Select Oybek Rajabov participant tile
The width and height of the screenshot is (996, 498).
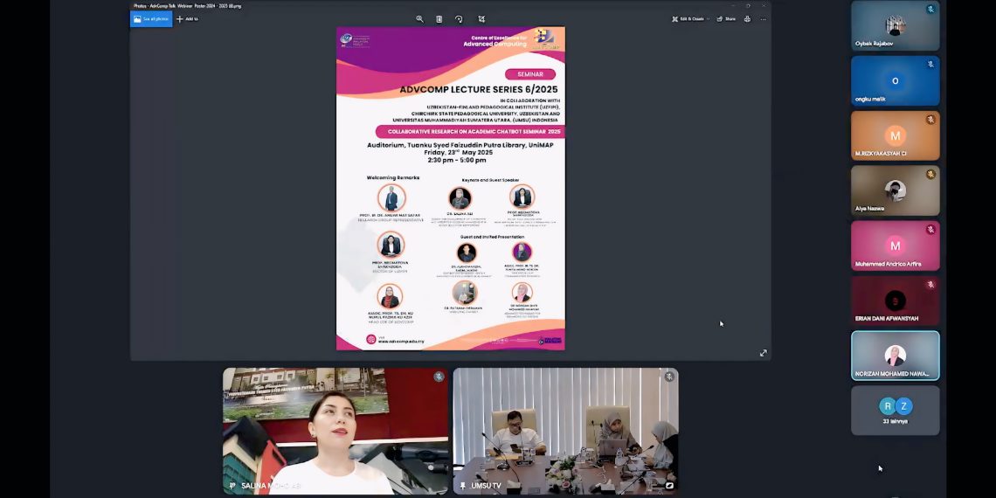(x=895, y=25)
